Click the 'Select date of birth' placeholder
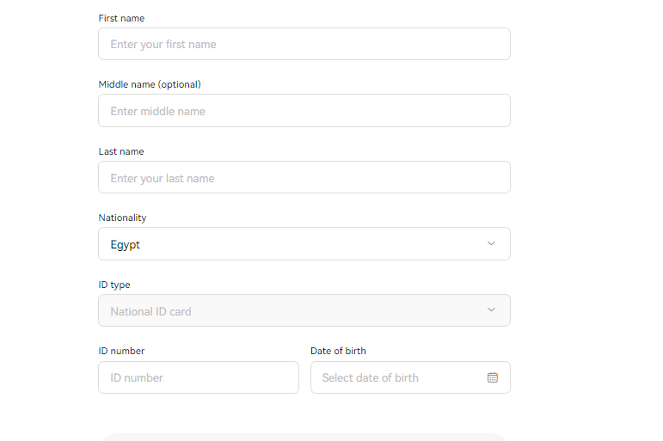The image size is (663, 441). coord(370,377)
